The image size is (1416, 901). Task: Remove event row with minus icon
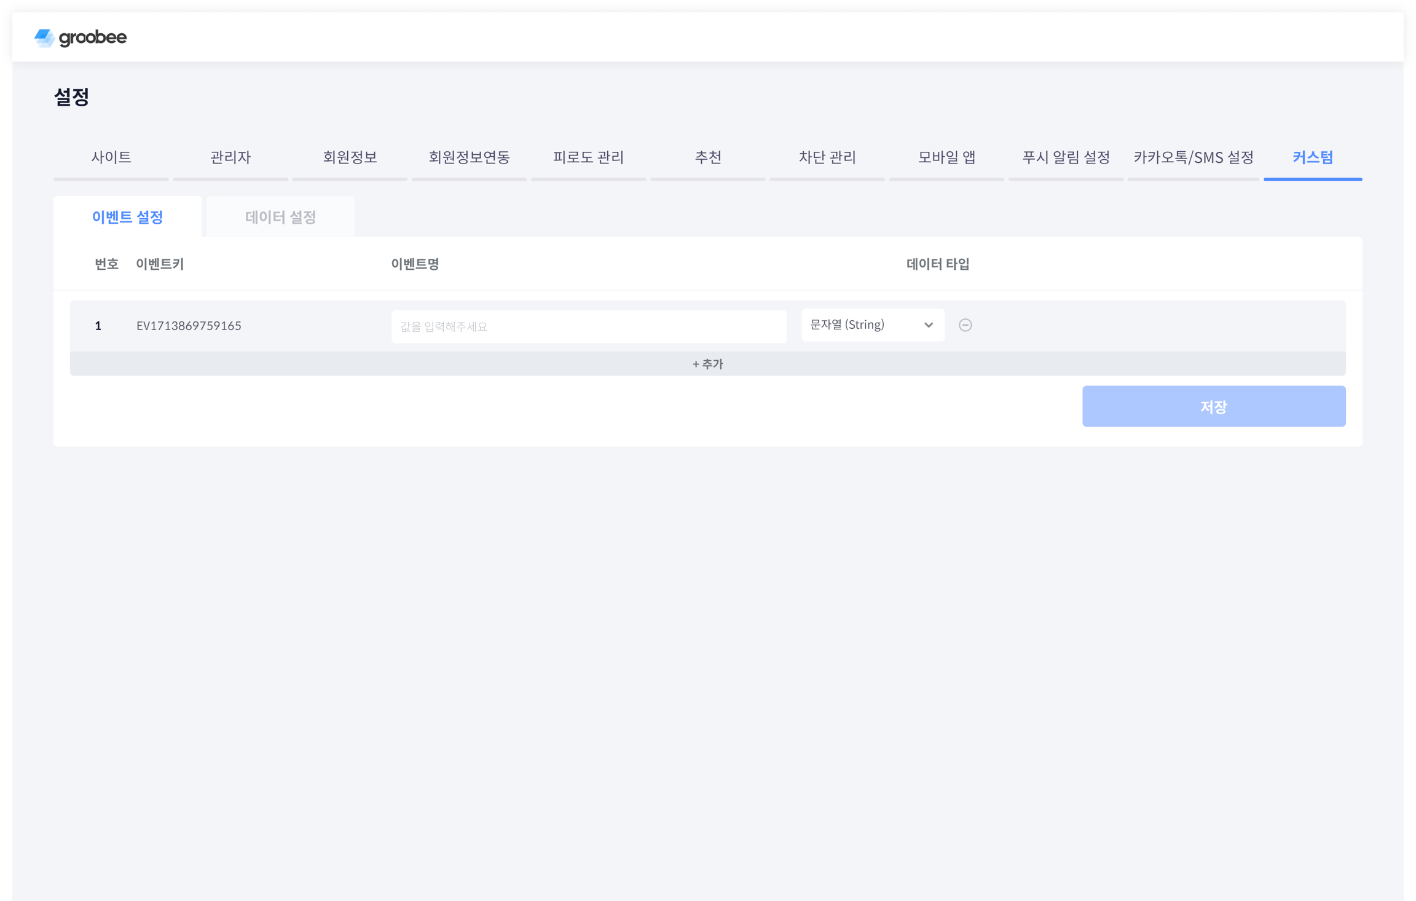click(x=965, y=325)
